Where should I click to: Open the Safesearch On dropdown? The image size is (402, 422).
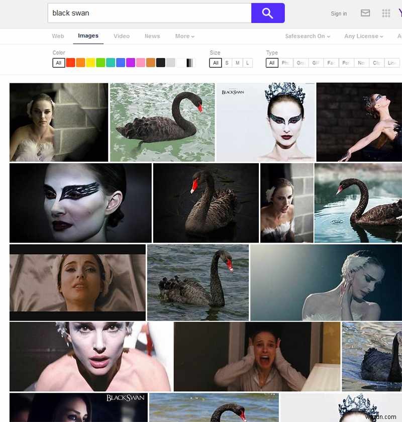click(x=307, y=36)
